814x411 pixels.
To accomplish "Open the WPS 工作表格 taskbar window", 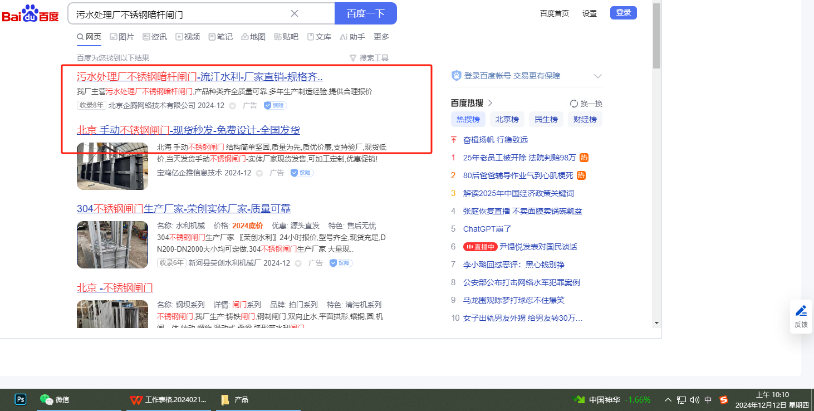I will (168, 399).
